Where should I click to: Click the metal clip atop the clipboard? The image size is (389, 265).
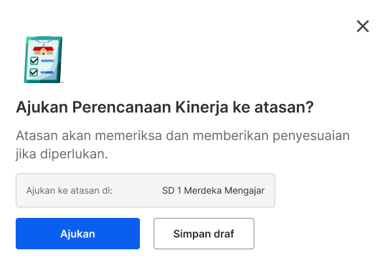(44, 39)
